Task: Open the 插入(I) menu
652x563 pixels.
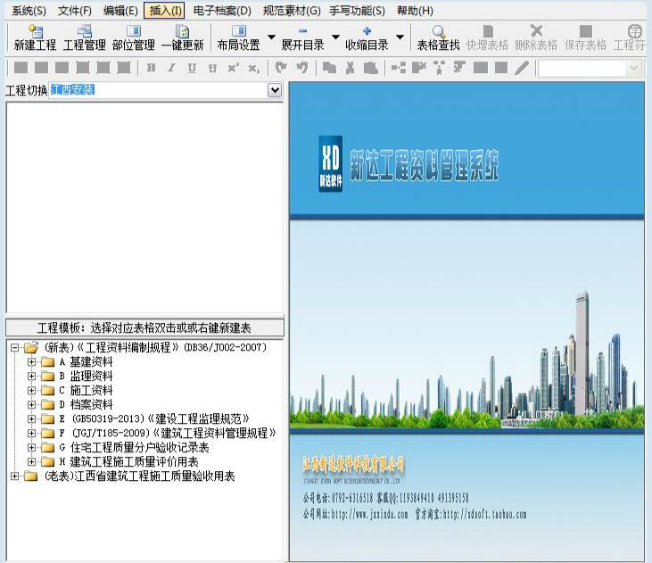Action: tap(165, 11)
